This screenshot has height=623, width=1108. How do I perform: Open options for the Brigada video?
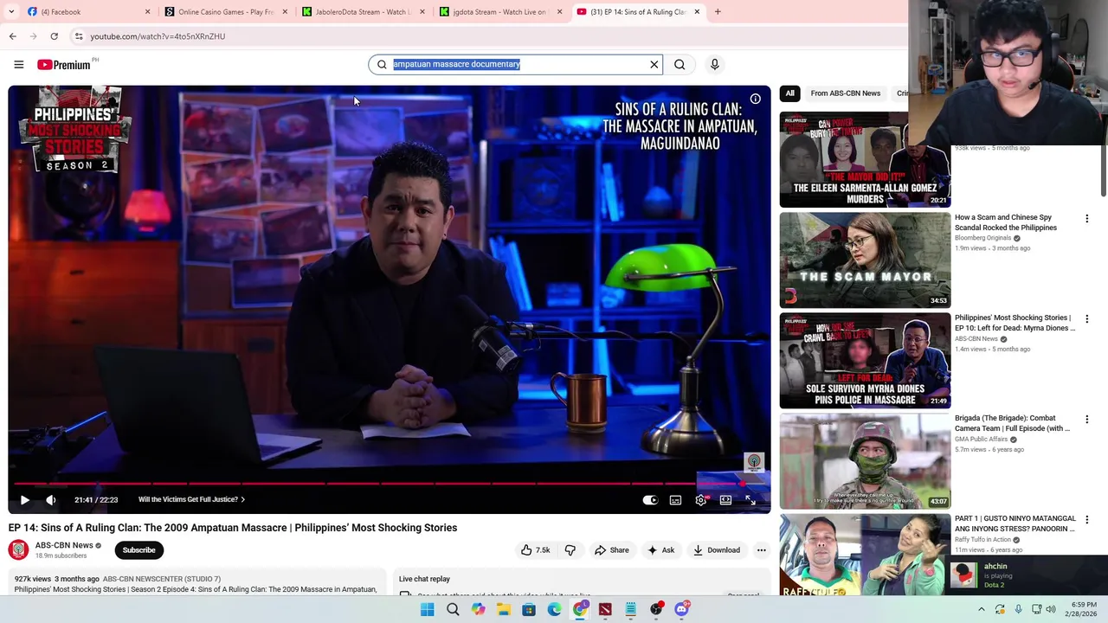pos(1087,420)
